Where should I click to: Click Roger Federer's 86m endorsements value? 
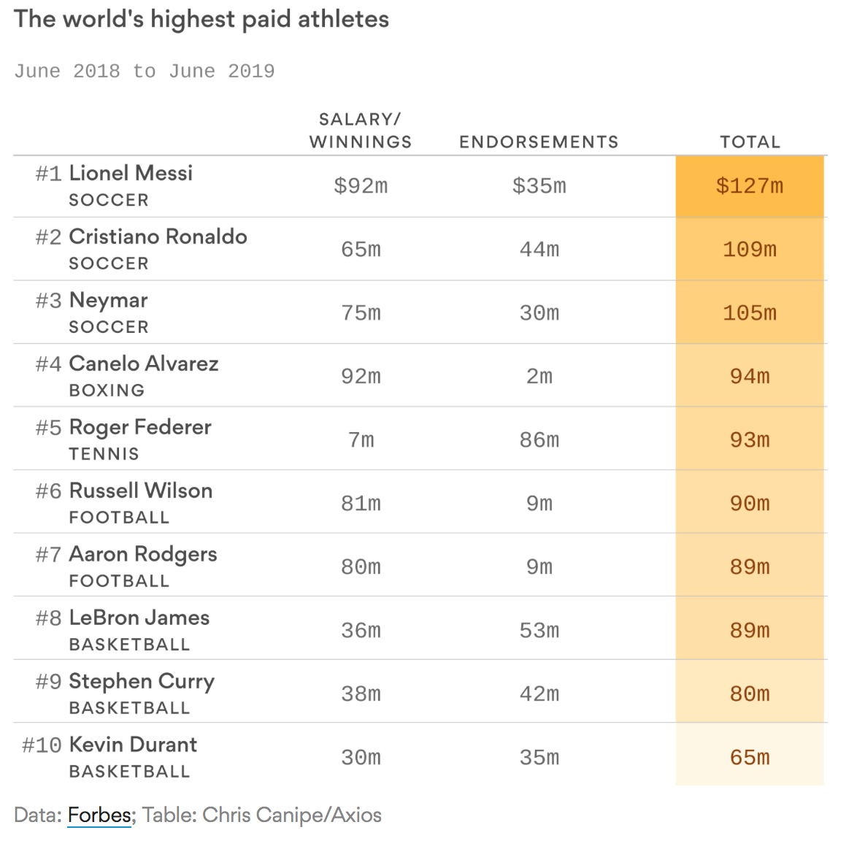(x=539, y=440)
